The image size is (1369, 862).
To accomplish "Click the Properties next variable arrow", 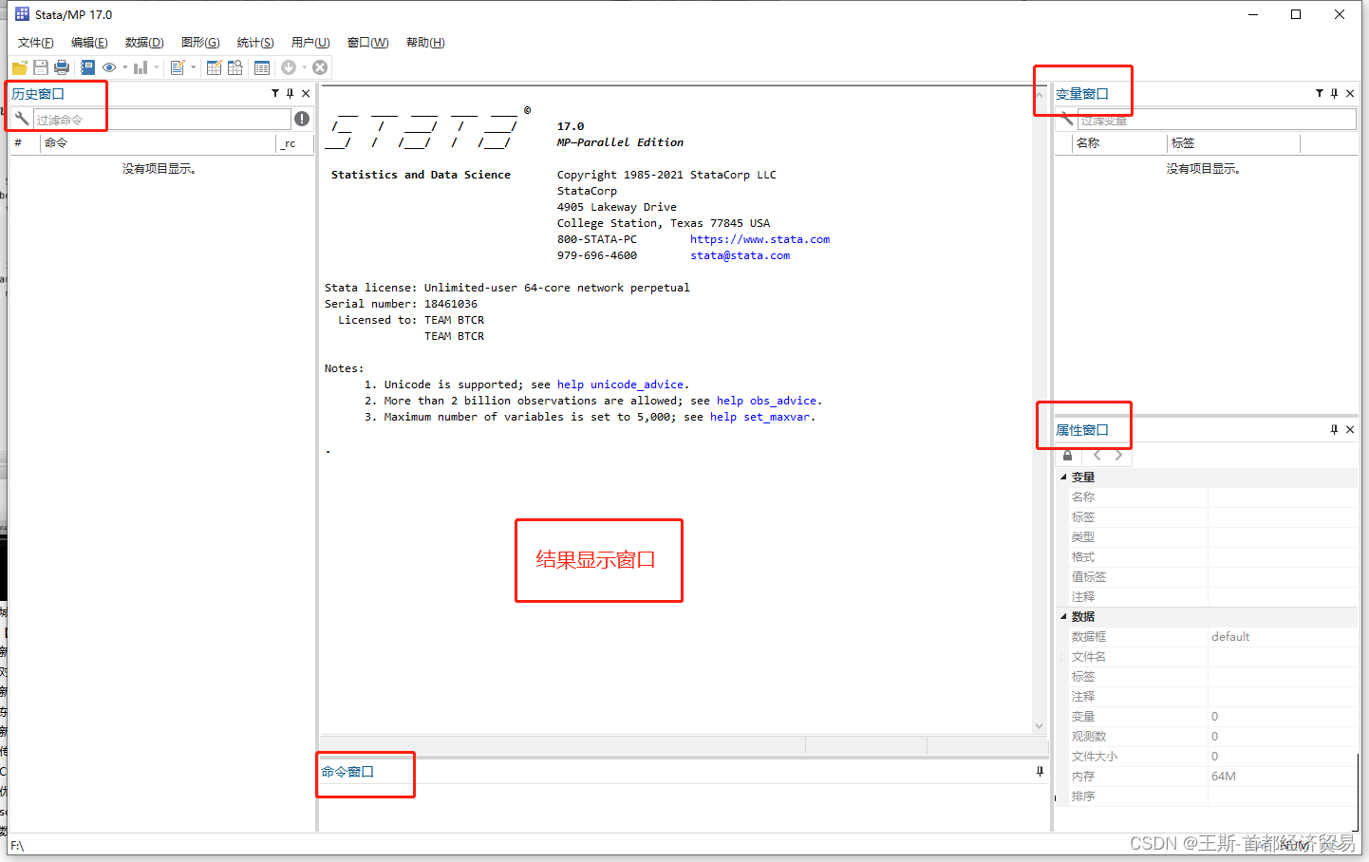I will pos(1118,455).
